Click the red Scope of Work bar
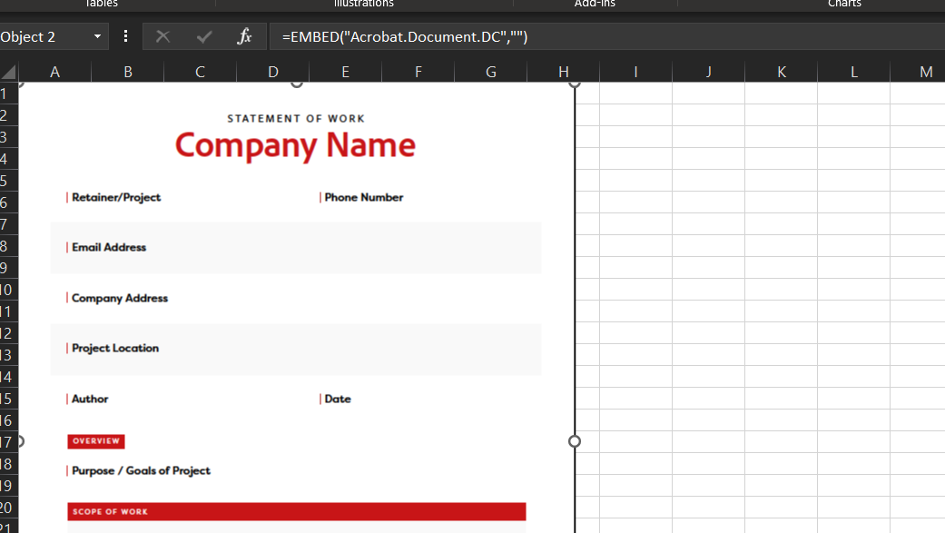This screenshot has height=533, width=945. pos(297,511)
